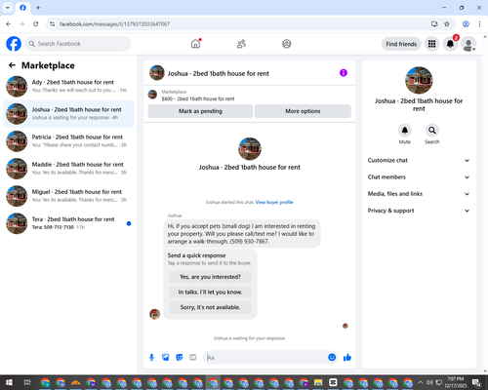Send a thumbs-up like
The height and width of the screenshot is (390, 488).
click(x=347, y=358)
